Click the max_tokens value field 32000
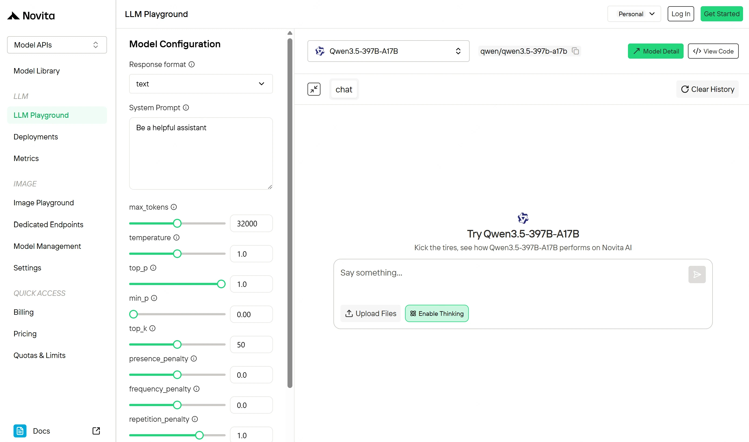 coord(251,223)
